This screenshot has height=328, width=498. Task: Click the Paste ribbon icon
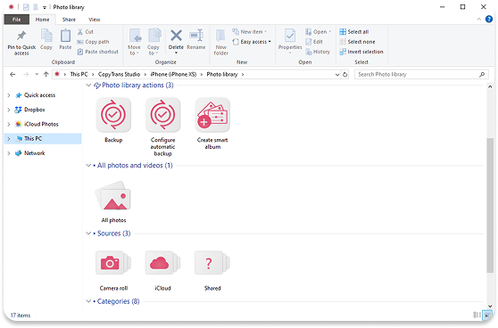coord(65,39)
